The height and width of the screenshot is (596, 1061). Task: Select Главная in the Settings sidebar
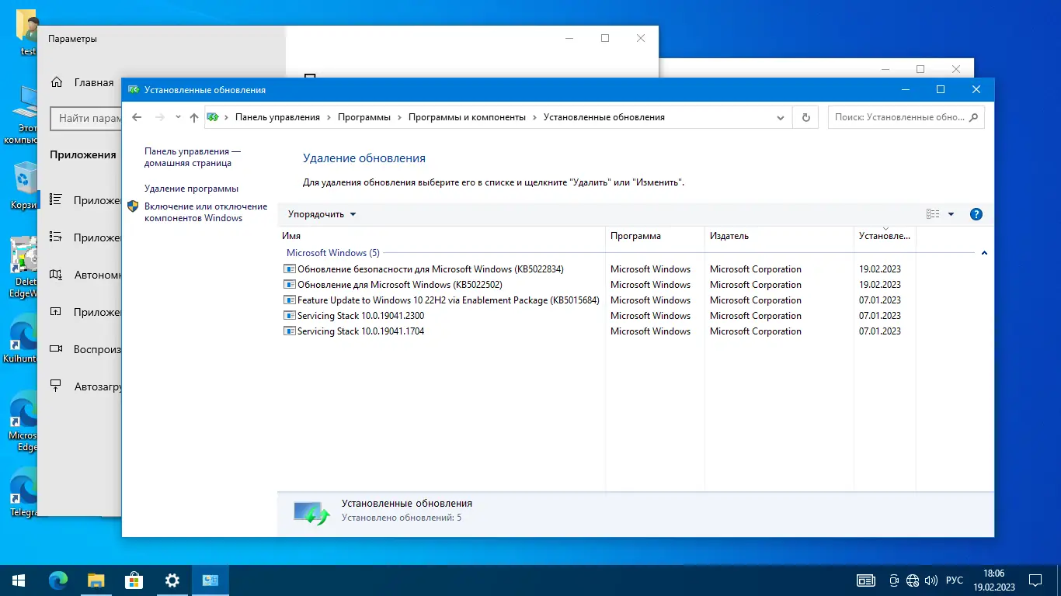tap(85, 81)
